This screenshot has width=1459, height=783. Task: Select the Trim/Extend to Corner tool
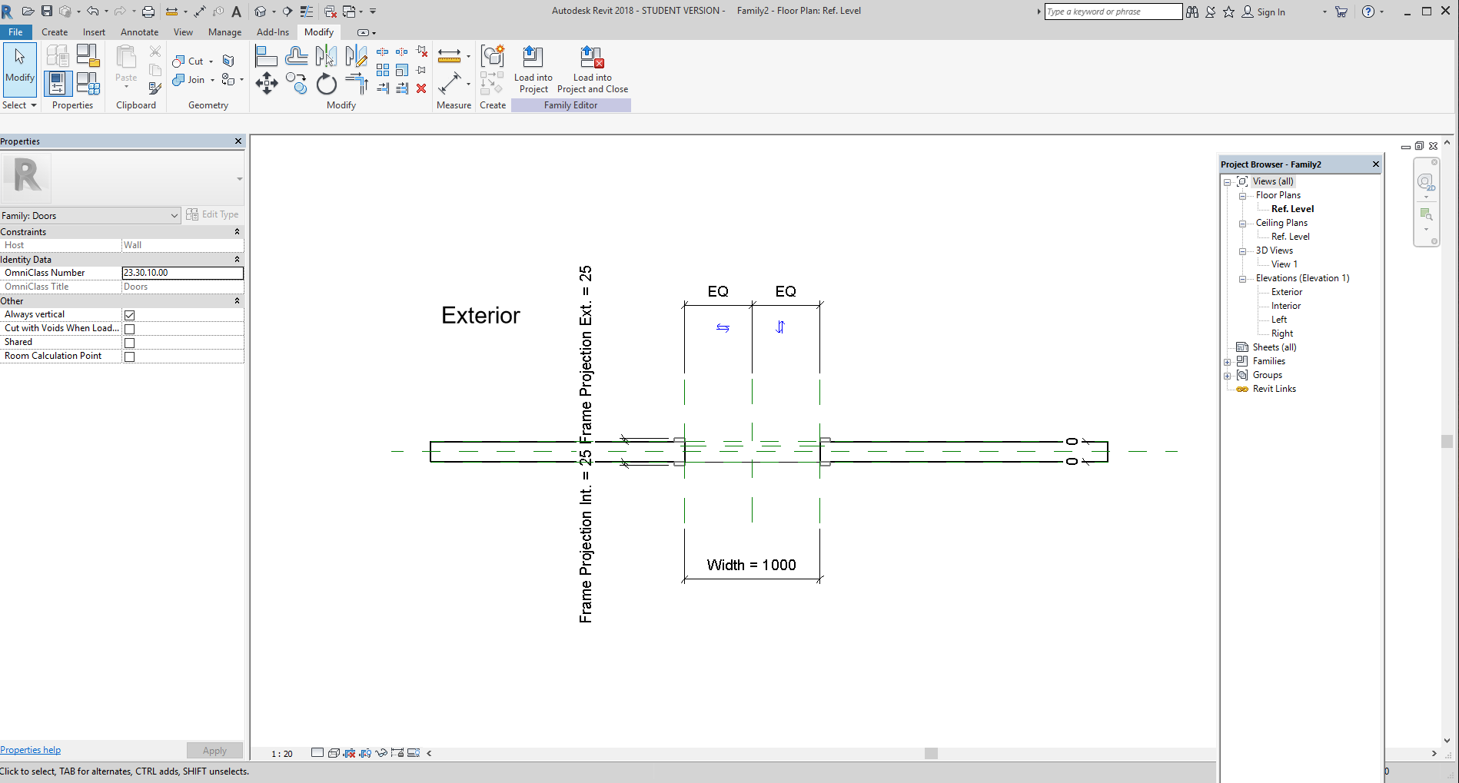(x=356, y=83)
